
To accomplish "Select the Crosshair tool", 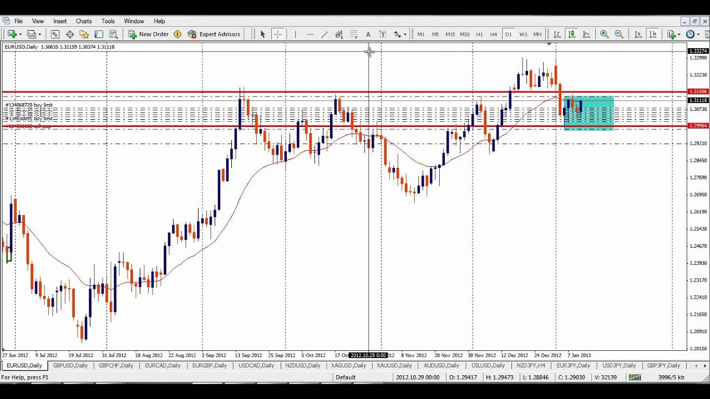I will pyautogui.click(x=277, y=34).
